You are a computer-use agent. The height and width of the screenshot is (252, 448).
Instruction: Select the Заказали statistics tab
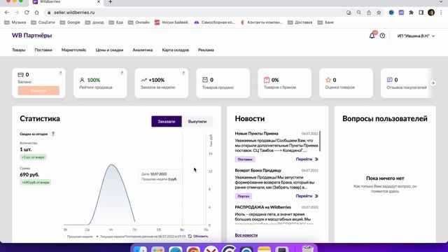[x=167, y=121]
